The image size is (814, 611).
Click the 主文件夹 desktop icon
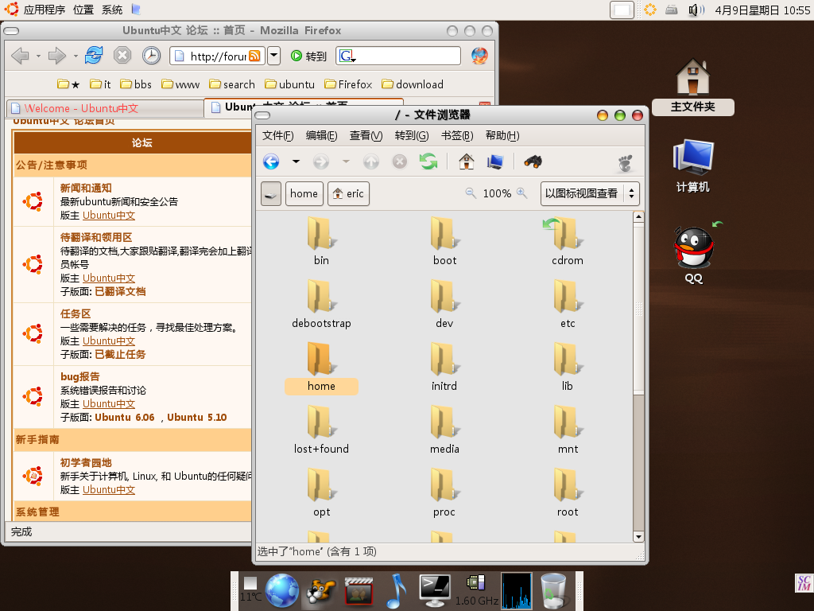(693, 86)
